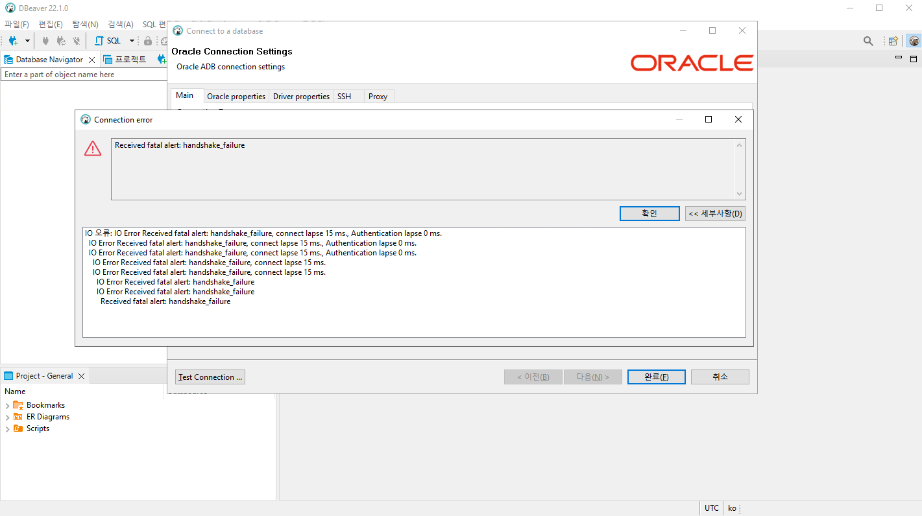Open the New Connection dropdown arrow in toolbar
The width and height of the screenshot is (922, 516).
tap(27, 41)
